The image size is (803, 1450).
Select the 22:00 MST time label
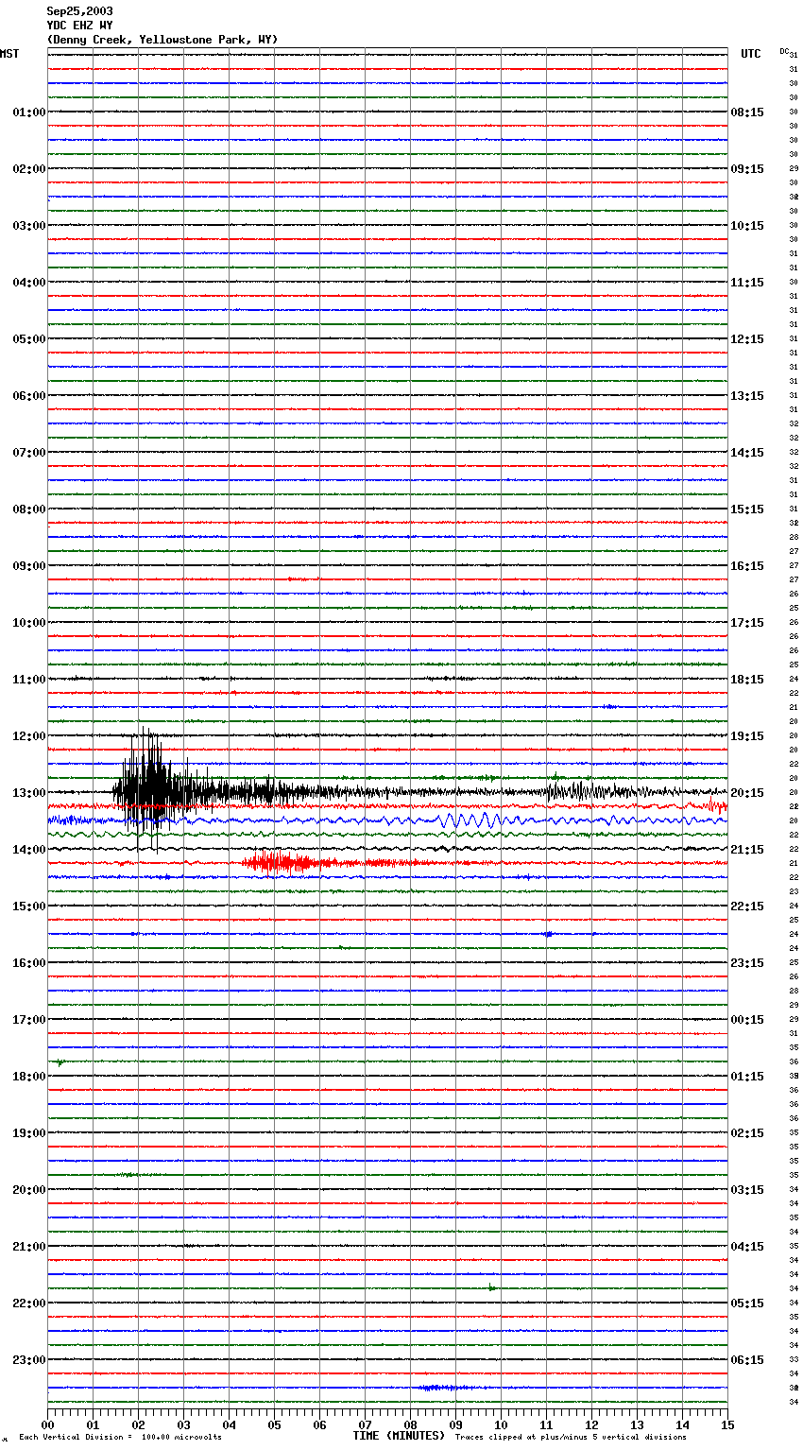pyautogui.click(x=29, y=1303)
